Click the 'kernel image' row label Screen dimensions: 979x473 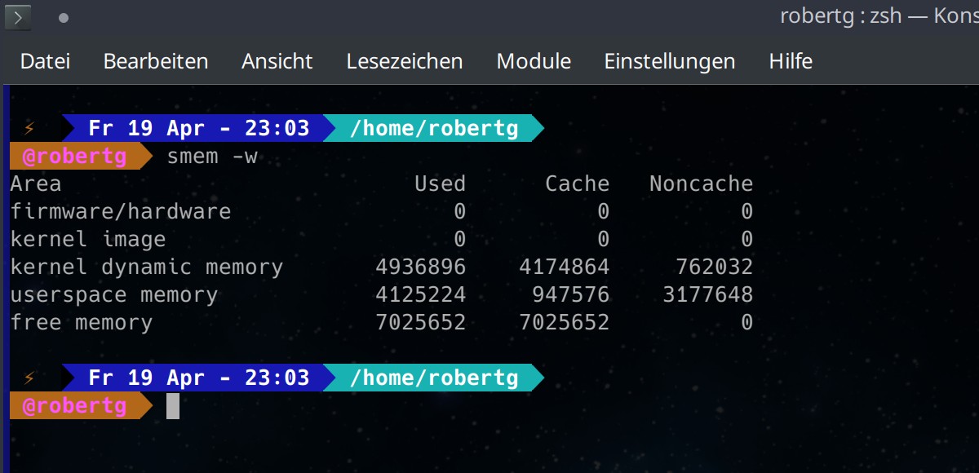pos(88,239)
